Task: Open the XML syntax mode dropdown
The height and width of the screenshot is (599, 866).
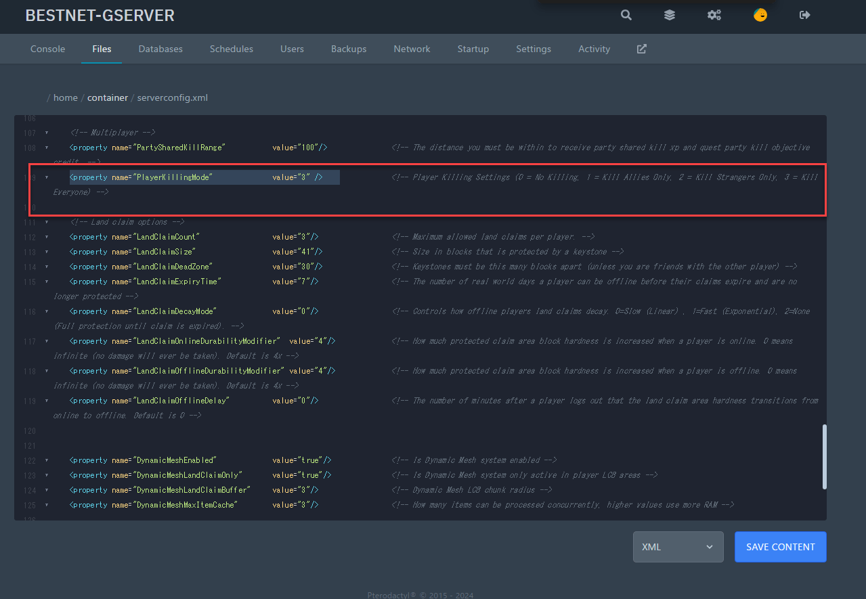Action: click(678, 547)
